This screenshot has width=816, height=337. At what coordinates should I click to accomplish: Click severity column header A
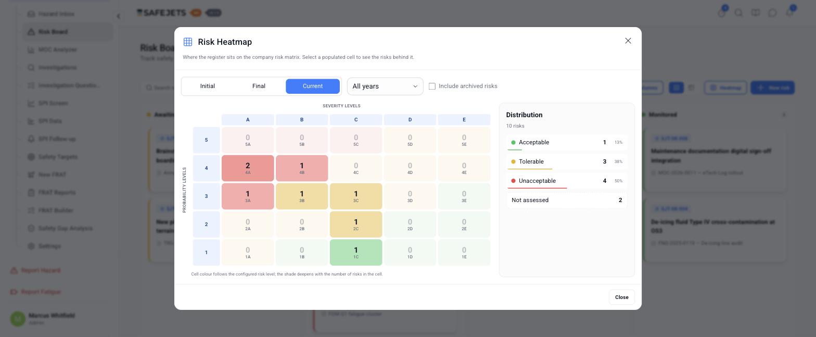[248, 120]
